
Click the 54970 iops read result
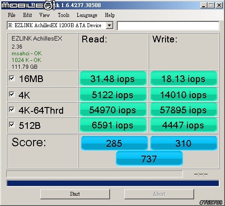(x=113, y=110)
